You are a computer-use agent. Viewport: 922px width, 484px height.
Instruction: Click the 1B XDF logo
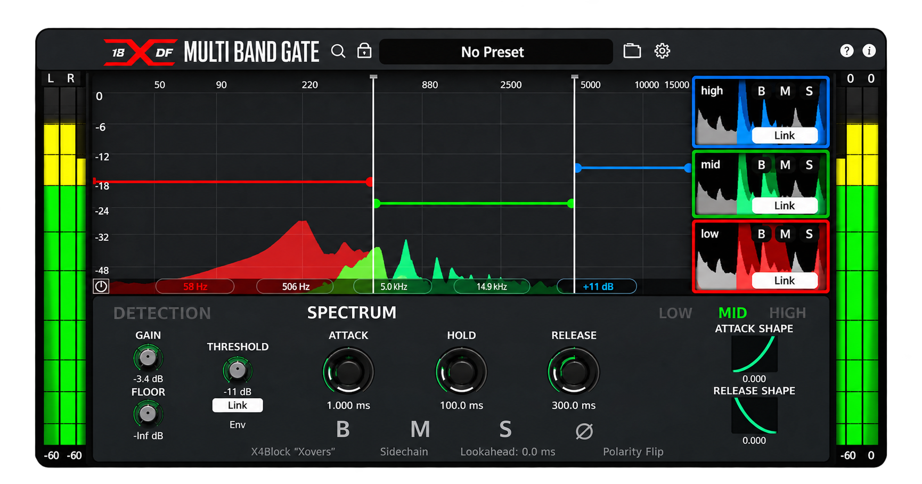click(x=140, y=52)
